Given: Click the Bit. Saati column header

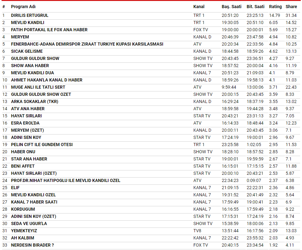Looking at the screenshot, I should [255, 7].
